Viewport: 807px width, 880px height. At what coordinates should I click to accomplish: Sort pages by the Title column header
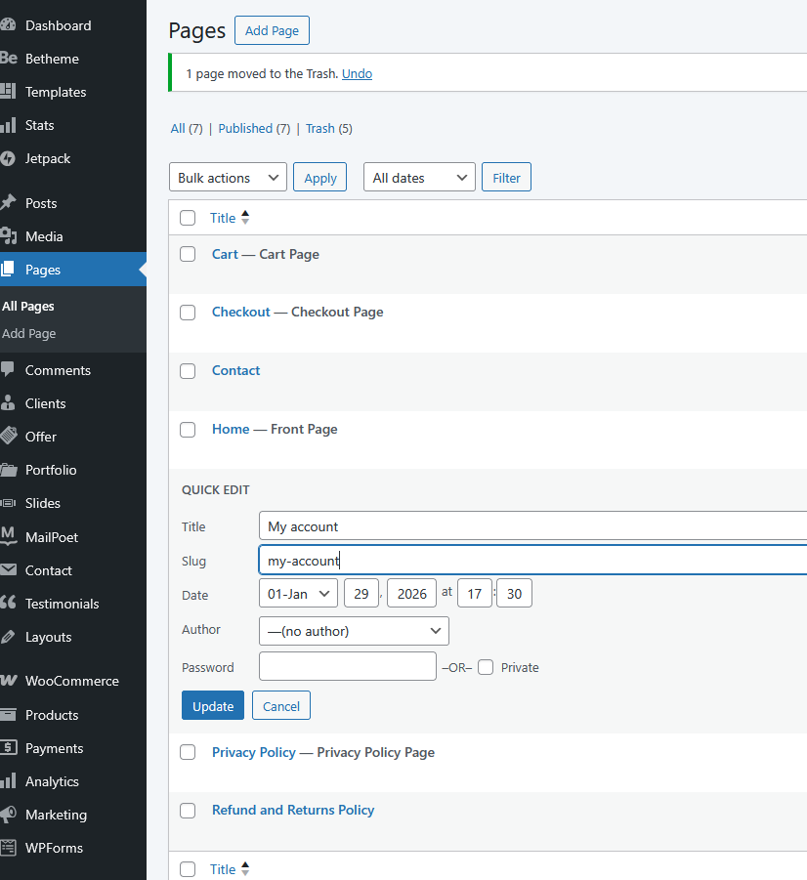[x=223, y=218]
